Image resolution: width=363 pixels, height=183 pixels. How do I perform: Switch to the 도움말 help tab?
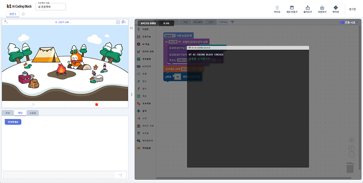pyautogui.click(x=33, y=113)
